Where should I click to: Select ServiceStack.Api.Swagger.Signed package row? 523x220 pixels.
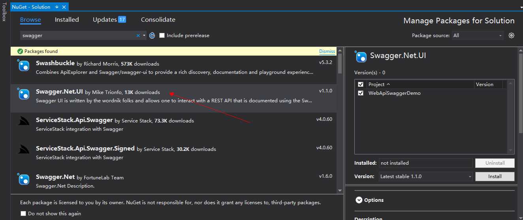174,155
